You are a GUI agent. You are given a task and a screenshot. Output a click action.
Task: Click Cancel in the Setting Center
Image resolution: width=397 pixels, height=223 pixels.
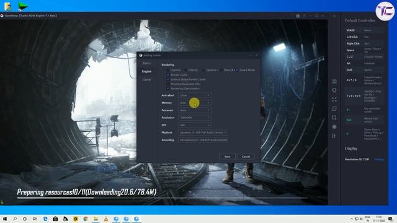tap(246, 157)
